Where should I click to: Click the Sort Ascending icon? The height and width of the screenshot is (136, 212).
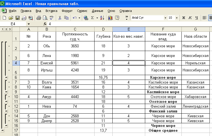click(102, 18)
